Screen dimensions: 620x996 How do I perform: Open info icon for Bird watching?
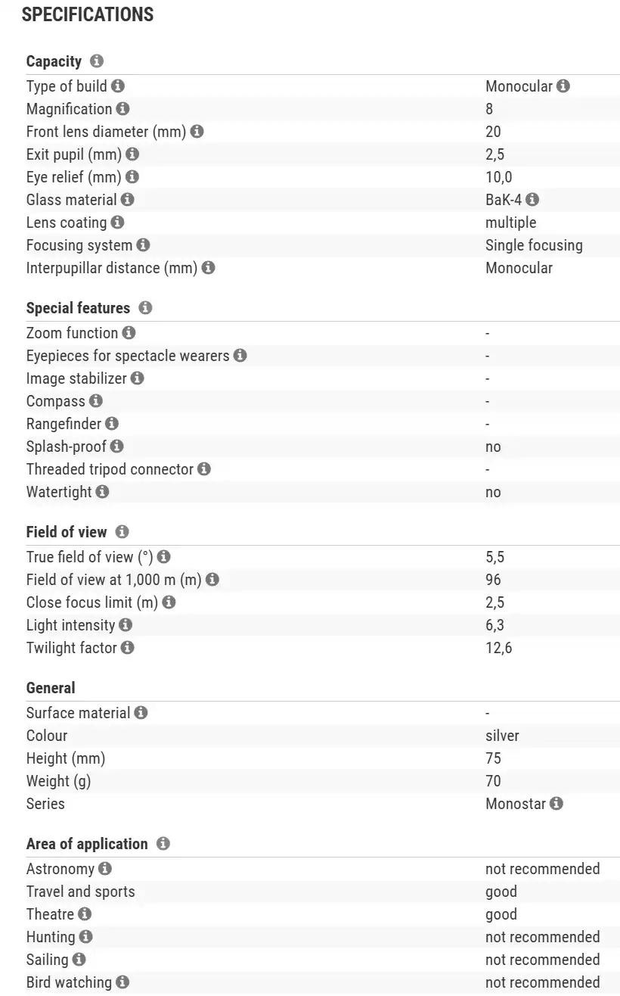[x=122, y=982]
